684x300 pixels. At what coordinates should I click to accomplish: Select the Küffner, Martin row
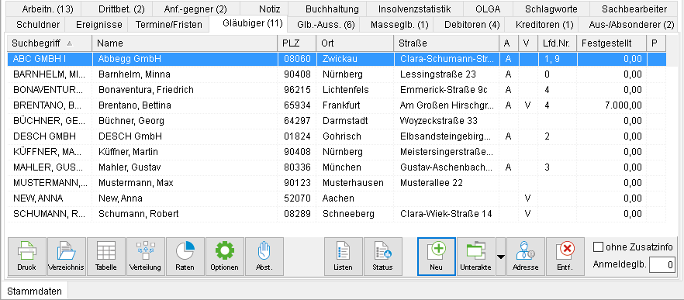337,152
